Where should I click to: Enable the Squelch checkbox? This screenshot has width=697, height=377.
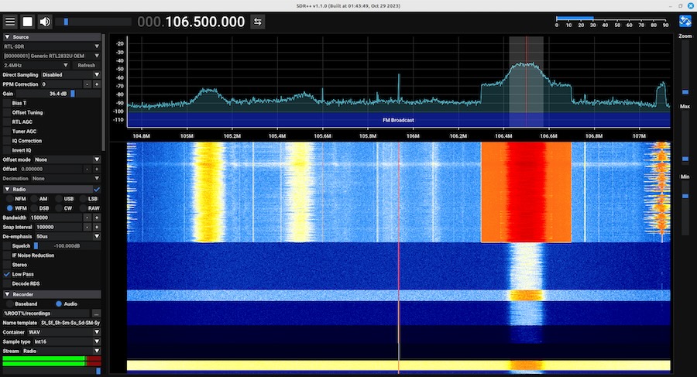(x=7, y=246)
